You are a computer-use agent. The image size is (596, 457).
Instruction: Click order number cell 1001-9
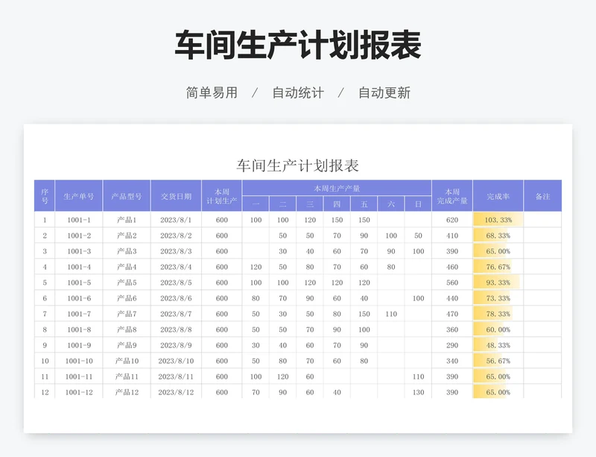(x=79, y=345)
